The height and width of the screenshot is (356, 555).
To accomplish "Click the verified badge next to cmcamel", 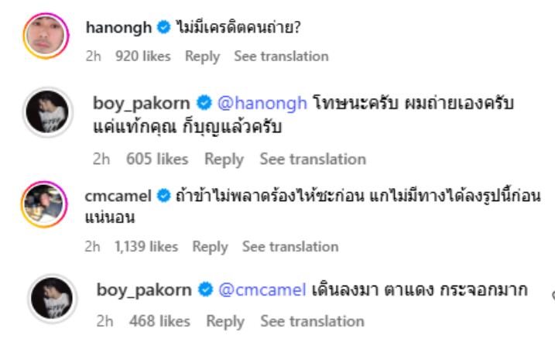I will (x=163, y=196).
